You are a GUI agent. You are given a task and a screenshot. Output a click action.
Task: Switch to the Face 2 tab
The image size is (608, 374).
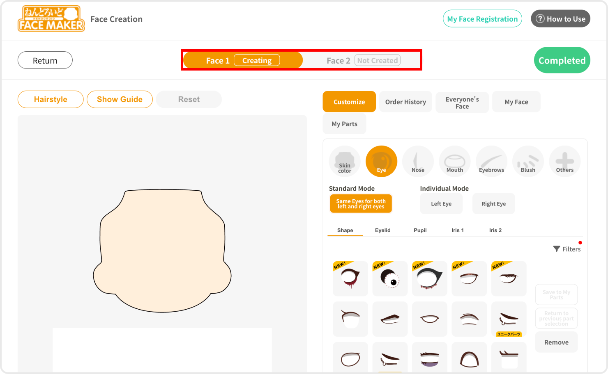point(362,61)
